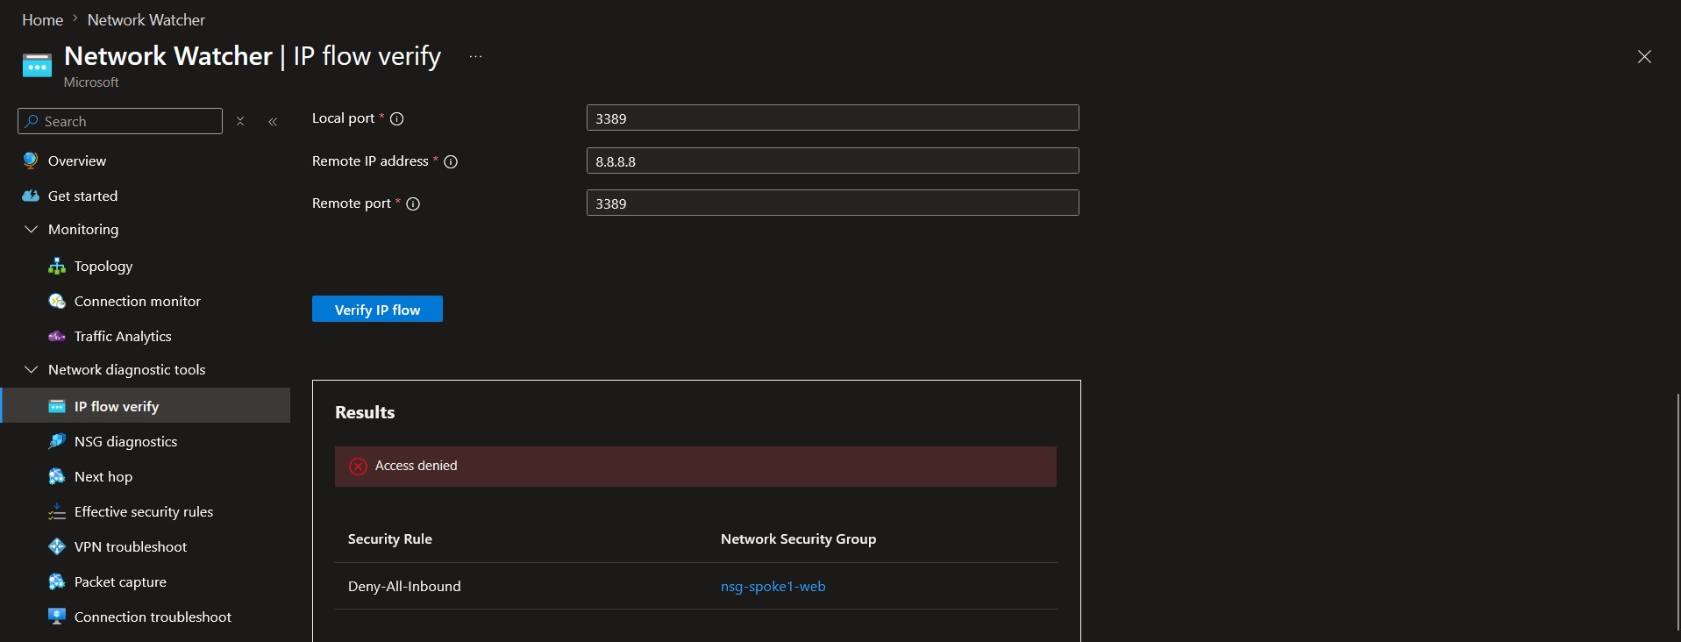1681x642 pixels.
Task: Go to Home breadcrumb
Action: 42,19
